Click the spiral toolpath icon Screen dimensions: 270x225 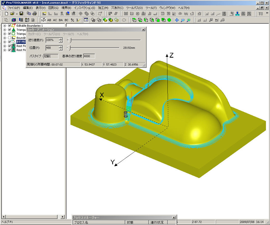click(180, 13)
